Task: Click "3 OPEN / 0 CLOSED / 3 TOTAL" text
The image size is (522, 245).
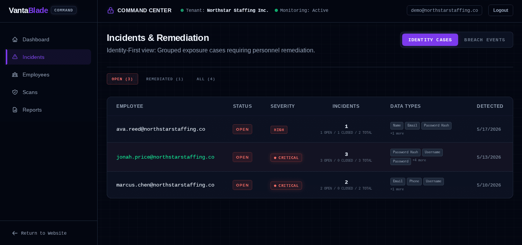Action: 346,161
